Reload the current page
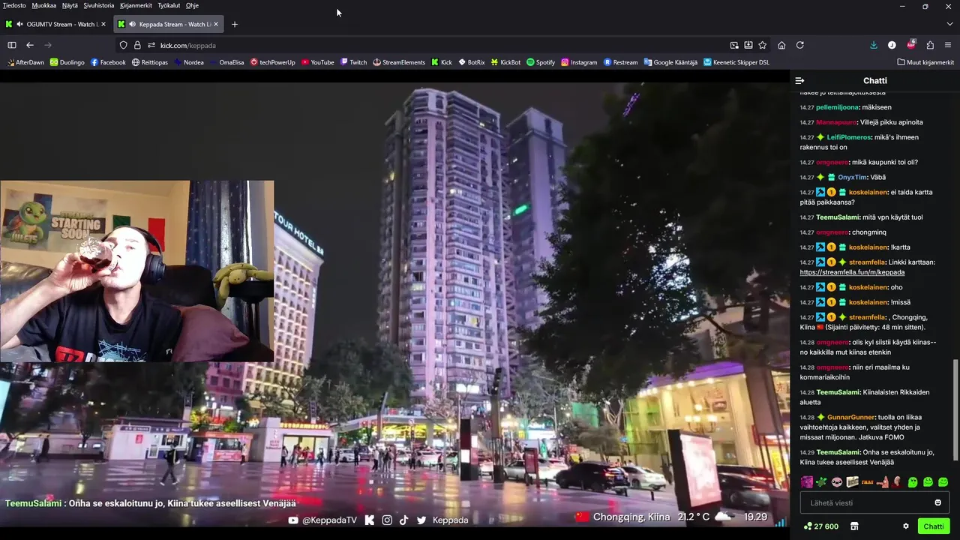The width and height of the screenshot is (960, 540). point(800,45)
